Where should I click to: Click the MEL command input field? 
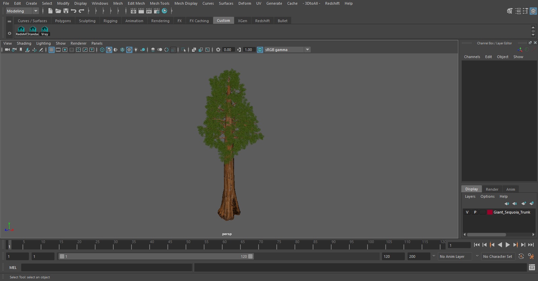click(x=106, y=268)
